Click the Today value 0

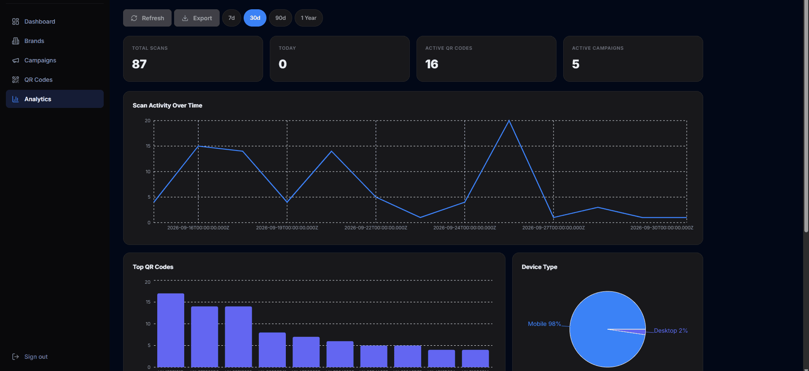[282, 64]
